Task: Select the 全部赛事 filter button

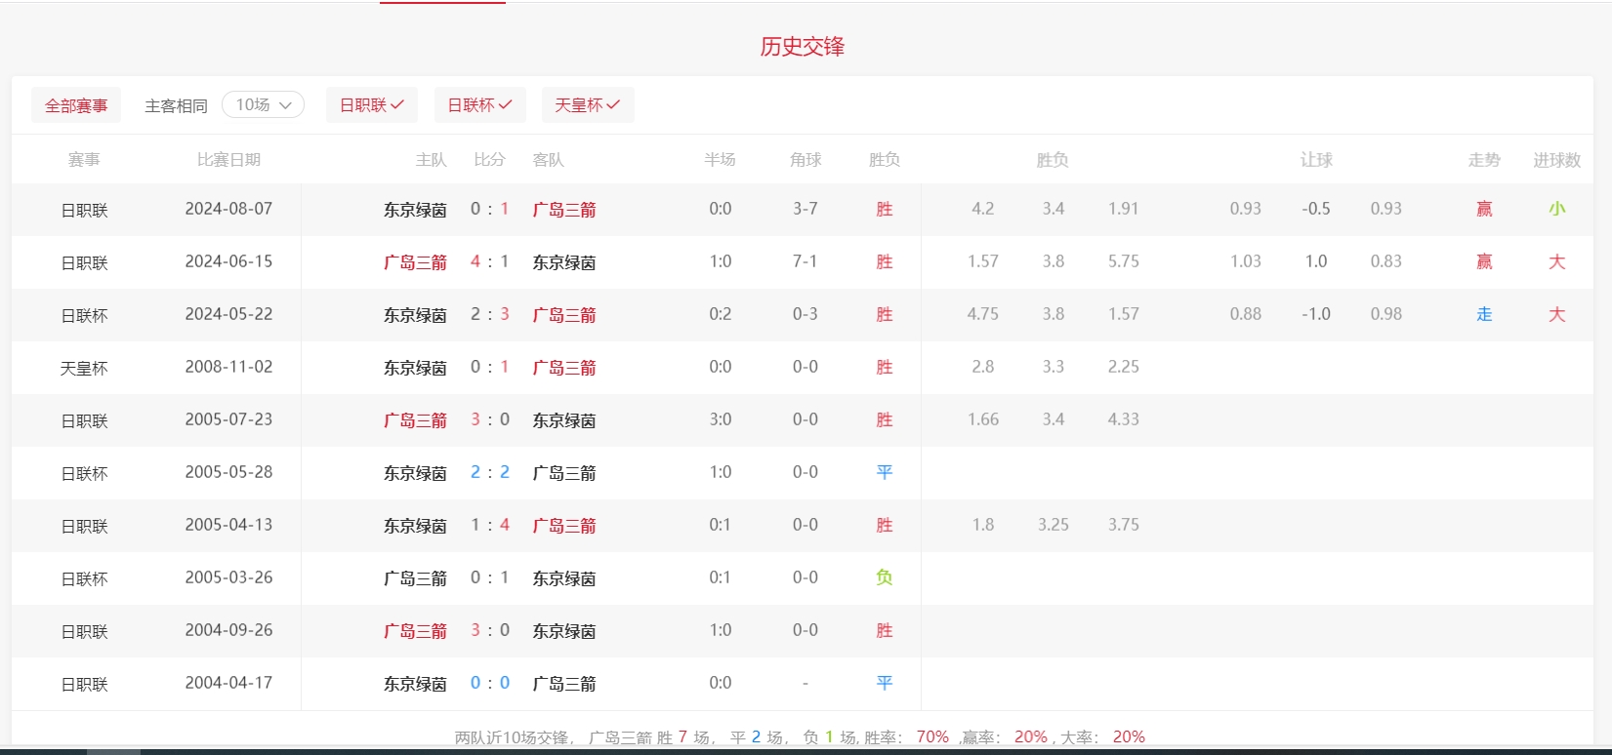Action: point(76,105)
